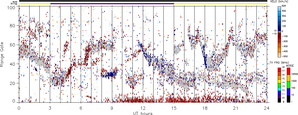This screenshot has width=298, height=115.
Task: Click the x-axis tick label '3'
Action: tap(50, 108)
